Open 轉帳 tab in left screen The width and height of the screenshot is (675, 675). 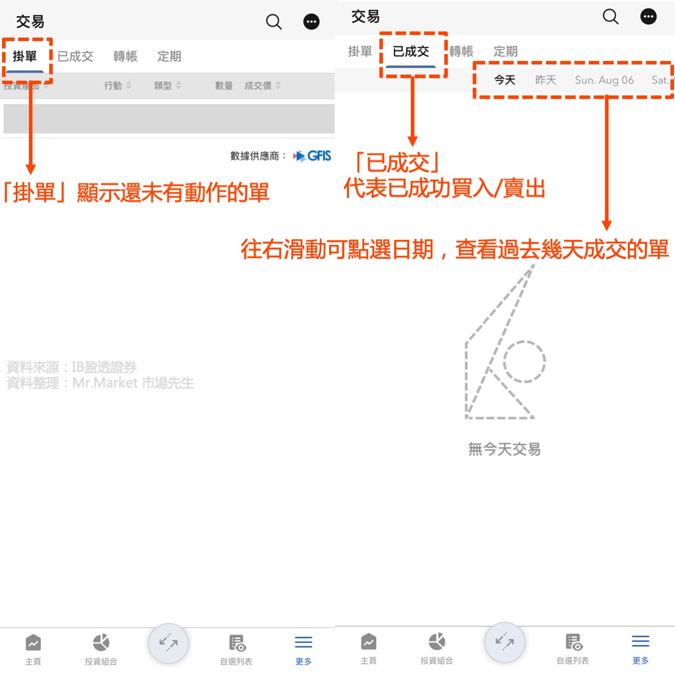point(125,56)
